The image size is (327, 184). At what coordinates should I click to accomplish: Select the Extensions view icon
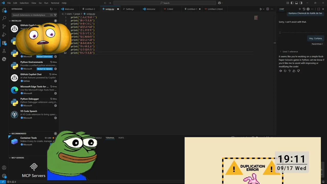pos(4,43)
